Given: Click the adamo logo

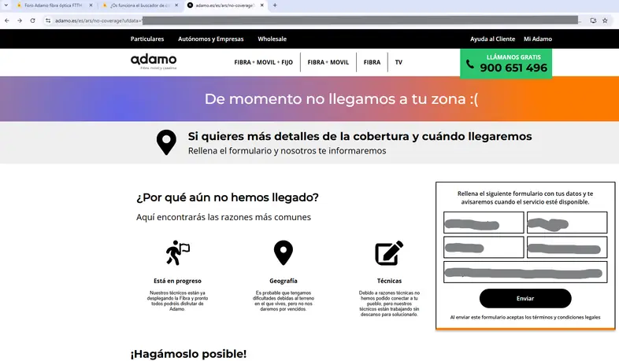Looking at the screenshot, I should pos(154,61).
